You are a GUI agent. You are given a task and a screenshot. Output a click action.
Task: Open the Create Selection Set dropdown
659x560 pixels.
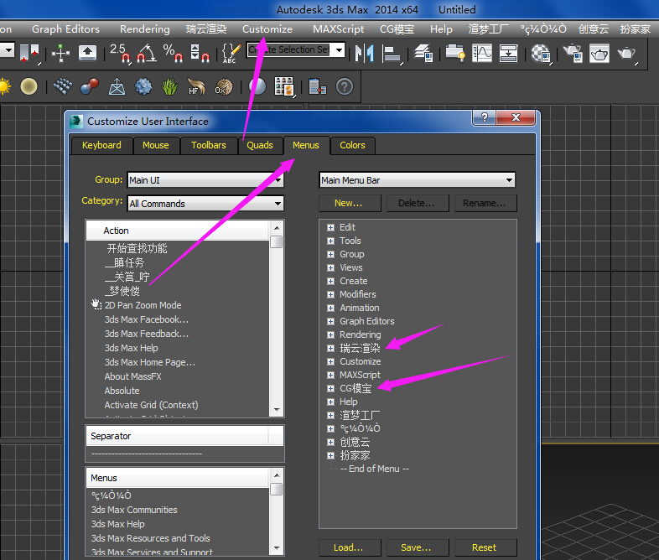click(x=340, y=50)
